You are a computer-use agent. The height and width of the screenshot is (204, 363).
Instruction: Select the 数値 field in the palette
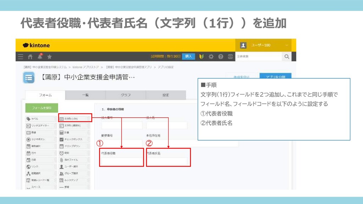tap(40, 132)
